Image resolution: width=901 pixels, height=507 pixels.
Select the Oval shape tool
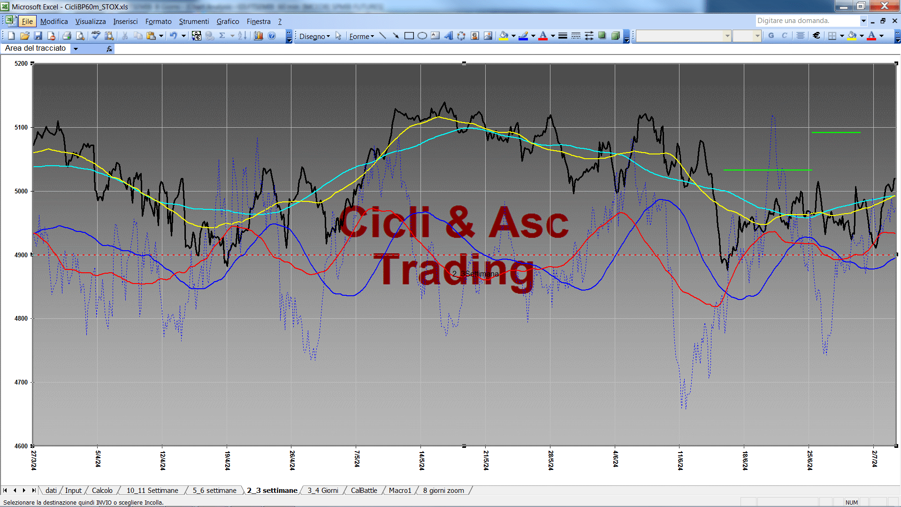422,36
